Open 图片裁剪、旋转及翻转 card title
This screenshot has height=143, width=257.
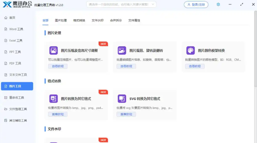click(146, 51)
